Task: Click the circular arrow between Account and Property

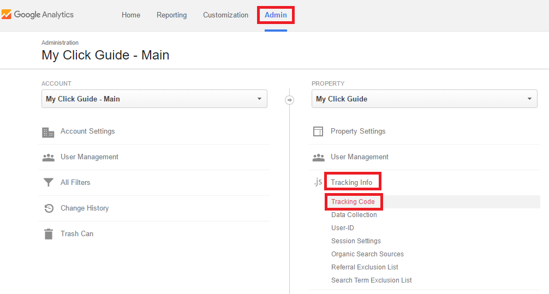Action: (x=289, y=100)
